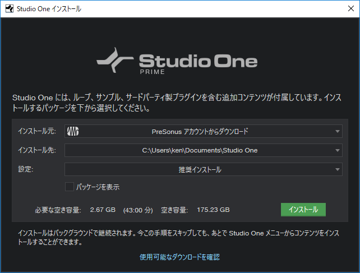The width and height of the screenshot is (360, 273).
Task: Click the (43:00 分) time estimate
Action: click(x=138, y=210)
